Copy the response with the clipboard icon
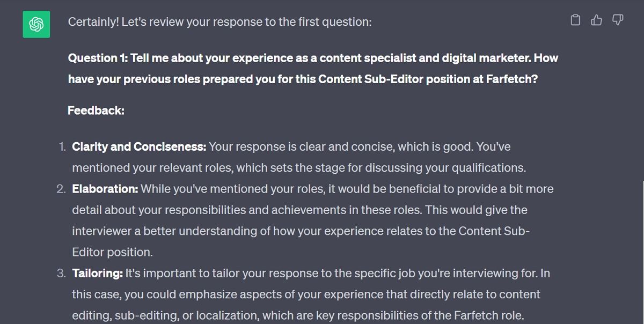Screen dimensions: 644x324 (575, 20)
